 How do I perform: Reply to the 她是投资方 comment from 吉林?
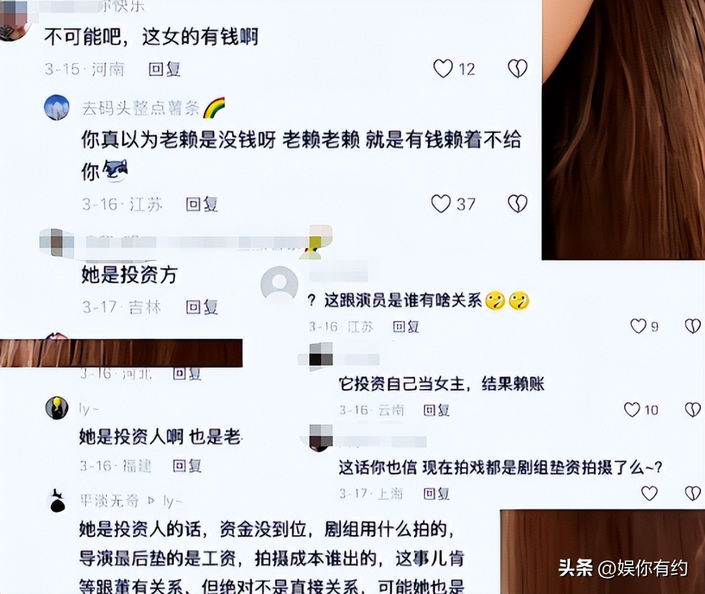[x=202, y=307]
